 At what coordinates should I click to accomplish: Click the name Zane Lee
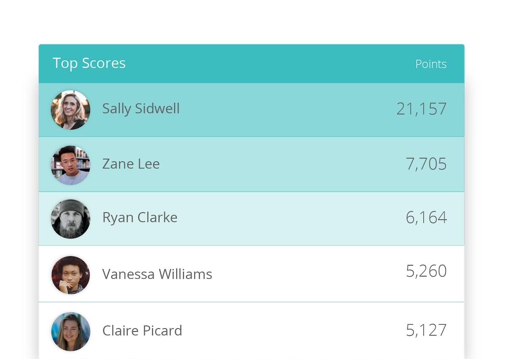tap(131, 164)
